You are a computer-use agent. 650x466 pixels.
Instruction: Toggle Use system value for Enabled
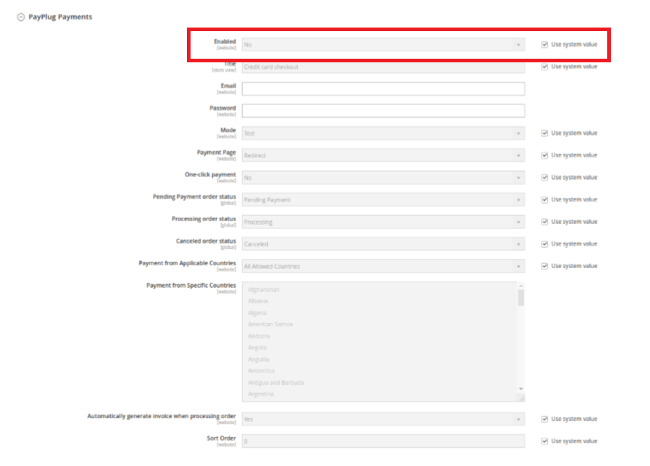(x=545, y=44)
